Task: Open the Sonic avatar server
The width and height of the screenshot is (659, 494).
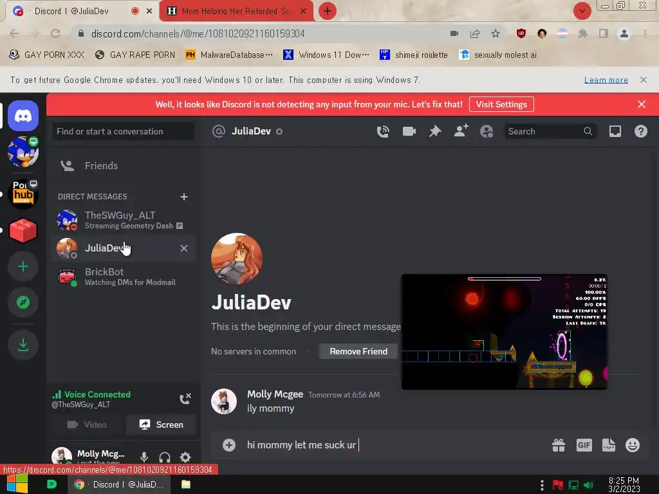Action: point(23,152)
